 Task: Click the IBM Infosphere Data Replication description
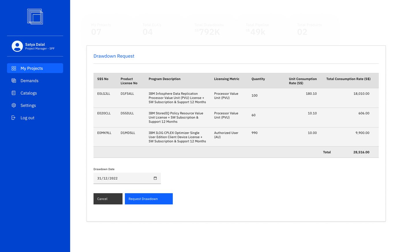click(x=177, y=98)
